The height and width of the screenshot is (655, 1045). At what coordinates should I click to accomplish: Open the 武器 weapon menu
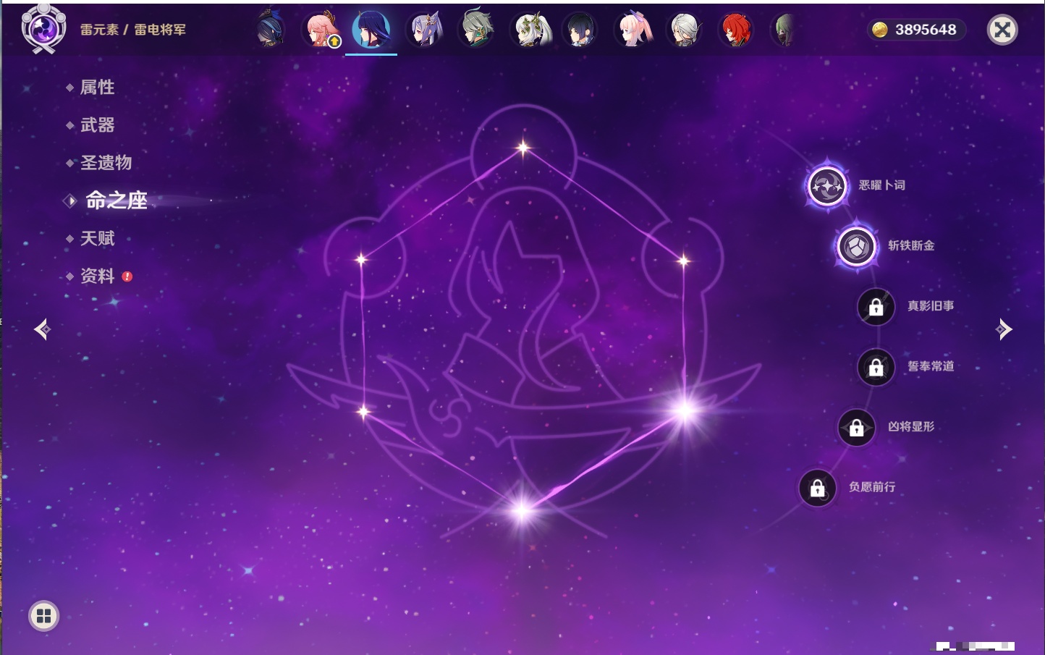pos(97,125)
